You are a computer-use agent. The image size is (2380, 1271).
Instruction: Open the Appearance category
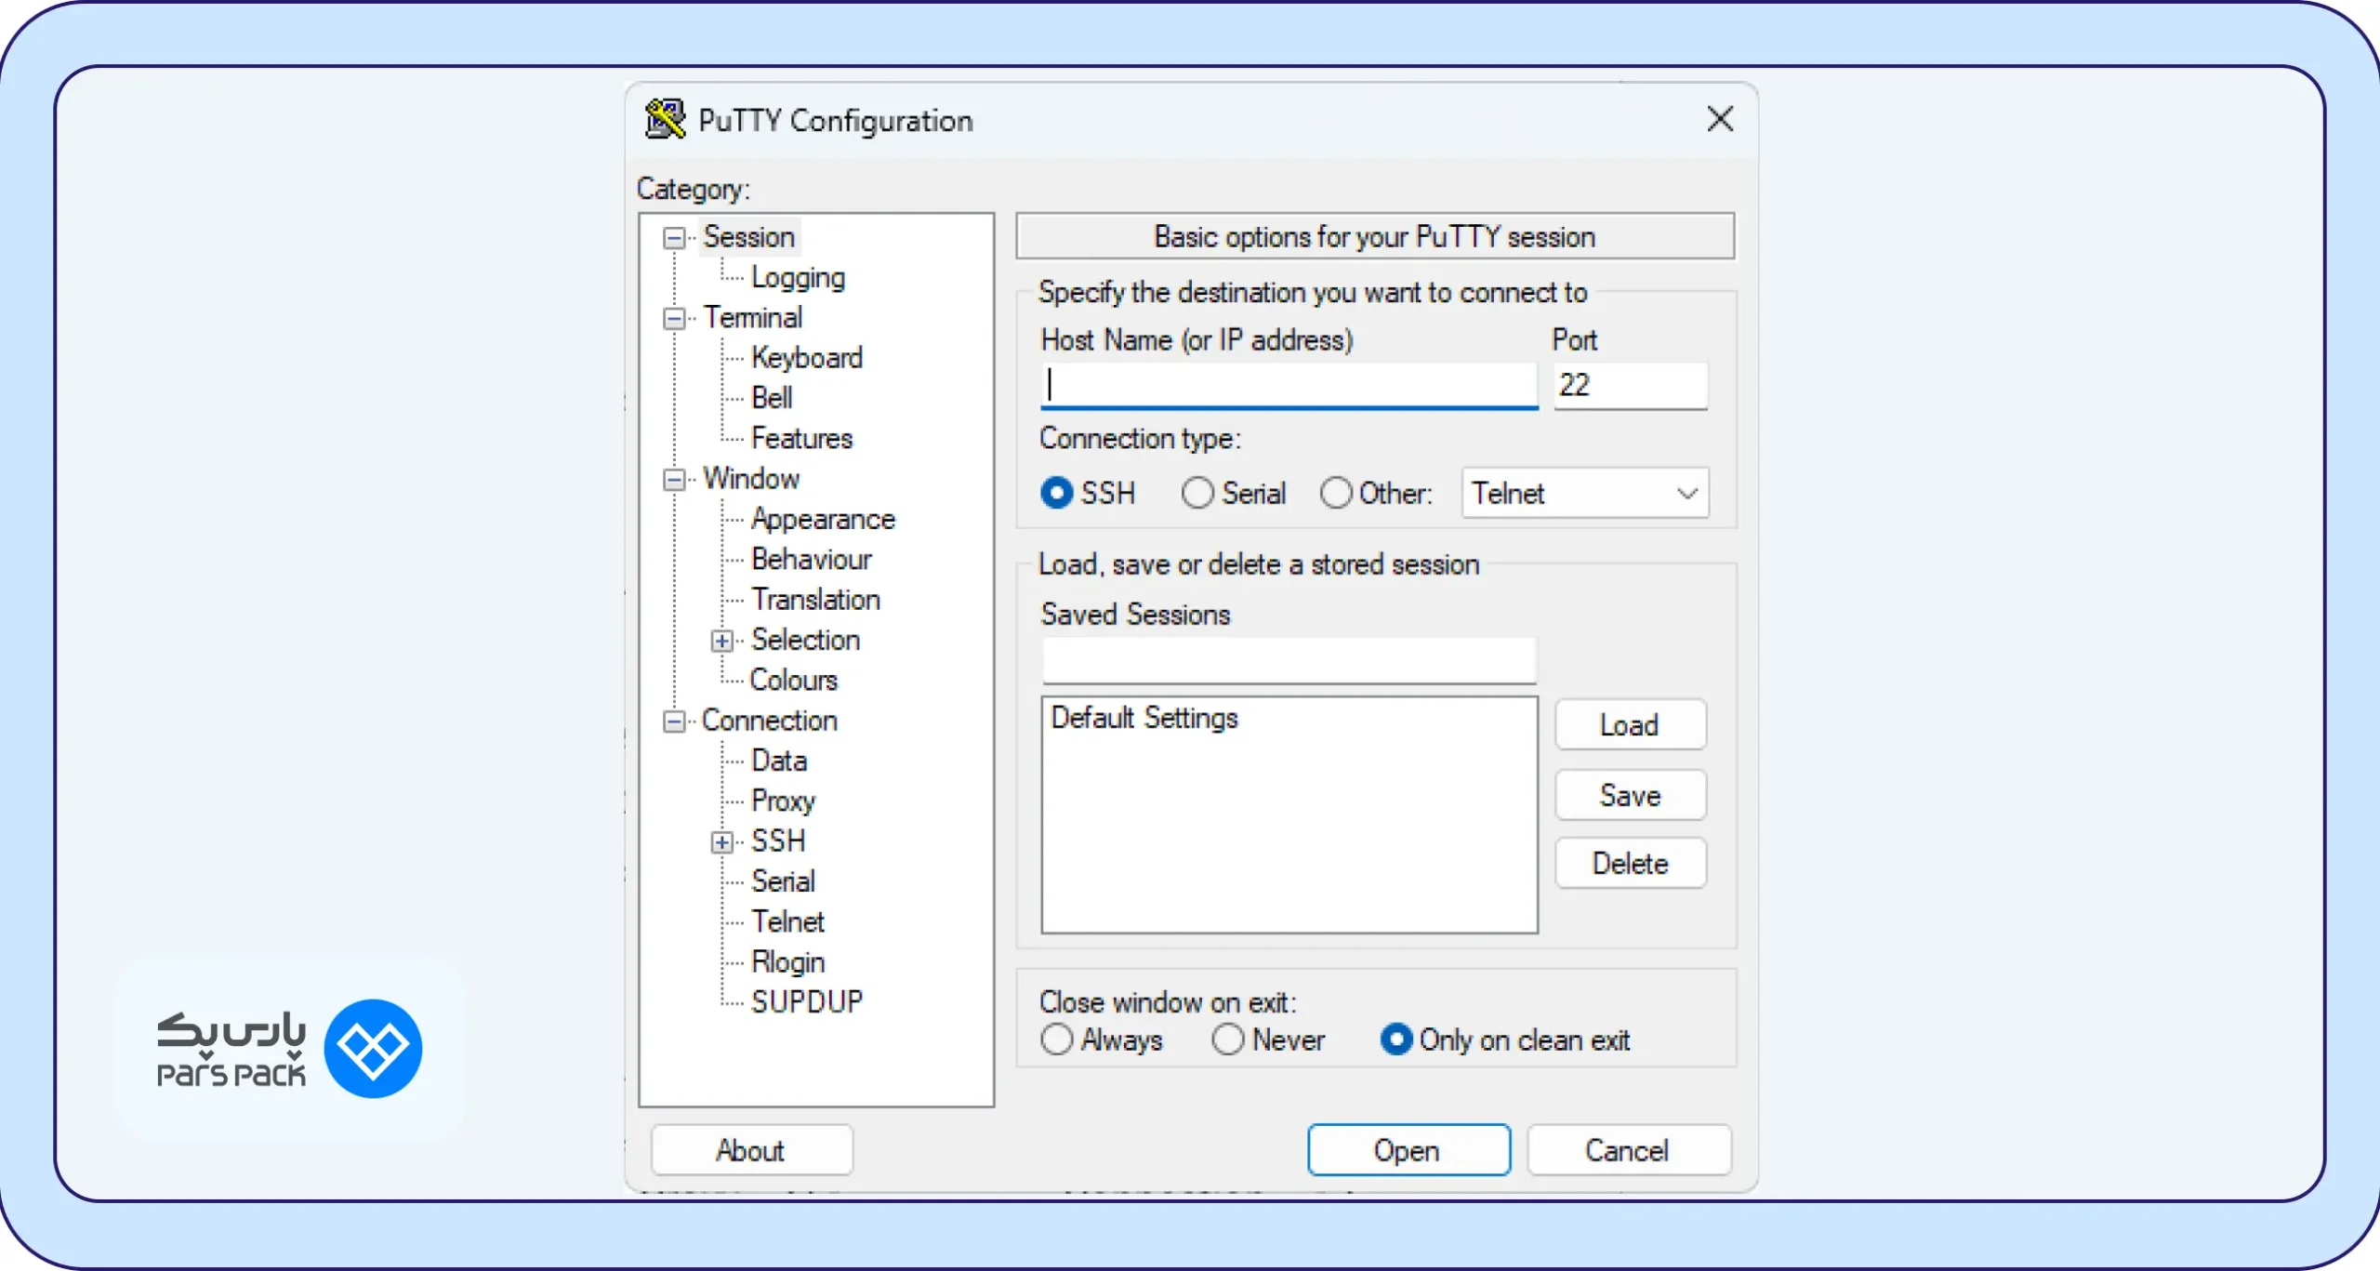(823, 519)
